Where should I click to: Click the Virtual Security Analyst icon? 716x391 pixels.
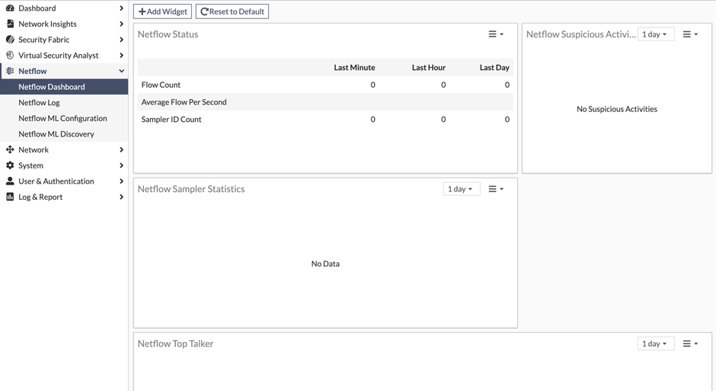[10, 56]
